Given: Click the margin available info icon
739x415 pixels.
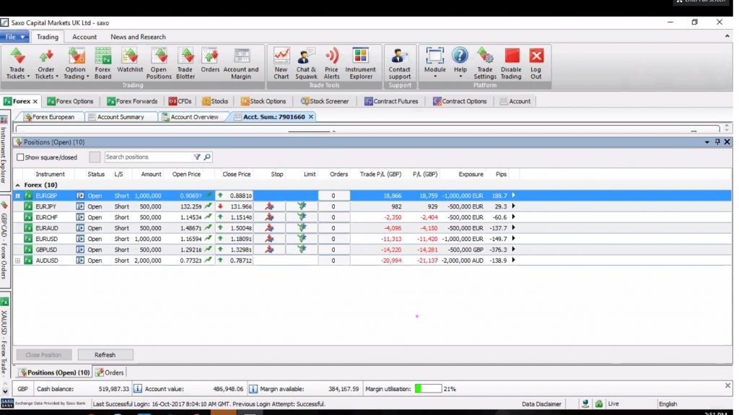Looking at the screenshot, I should [253, 388].
